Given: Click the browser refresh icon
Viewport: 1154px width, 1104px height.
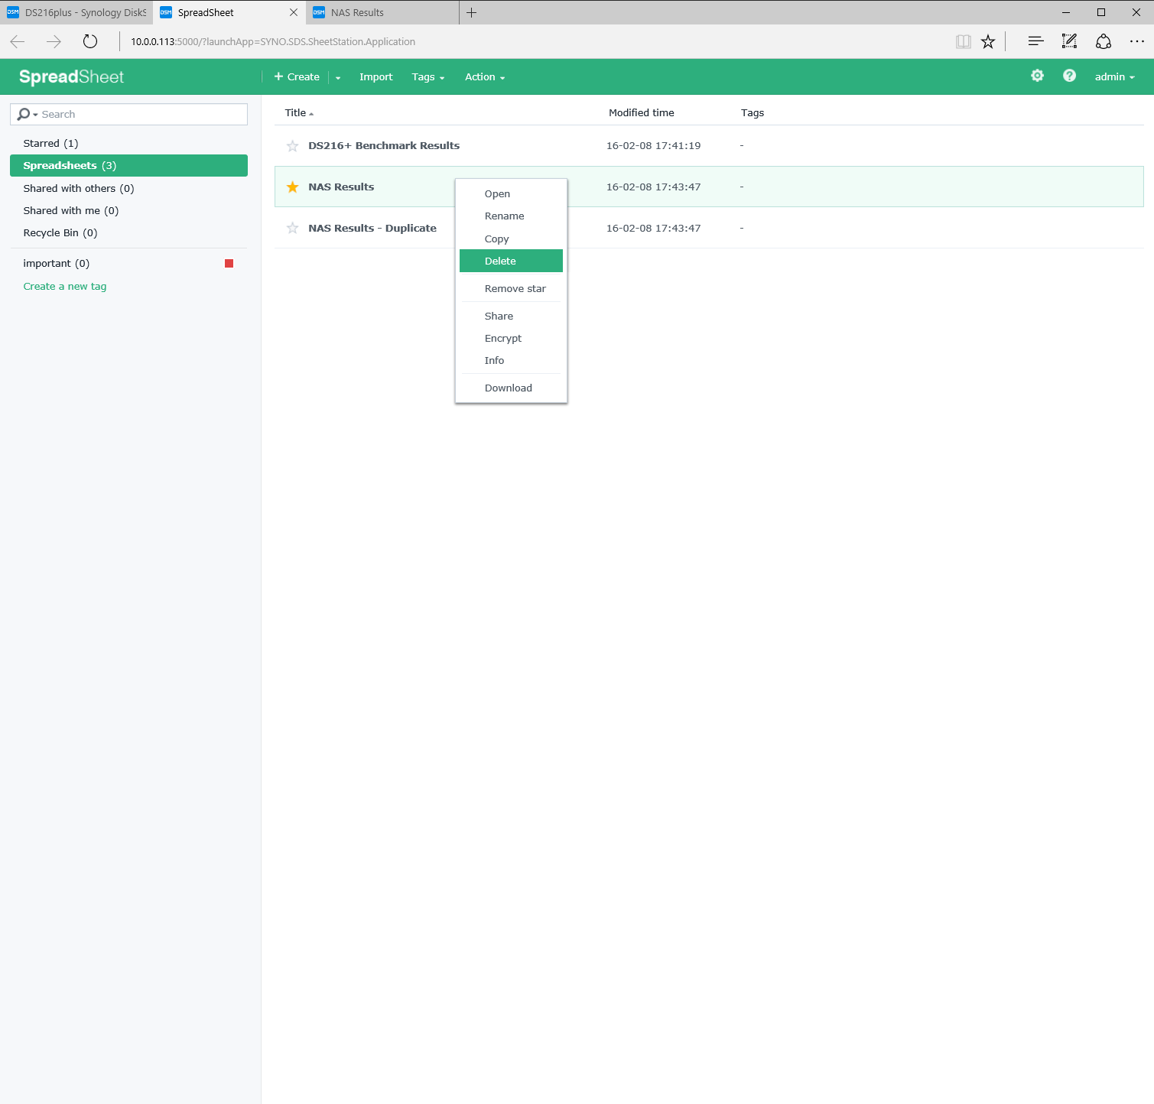Looking at the screenshot, I should [x=90, y=42].
